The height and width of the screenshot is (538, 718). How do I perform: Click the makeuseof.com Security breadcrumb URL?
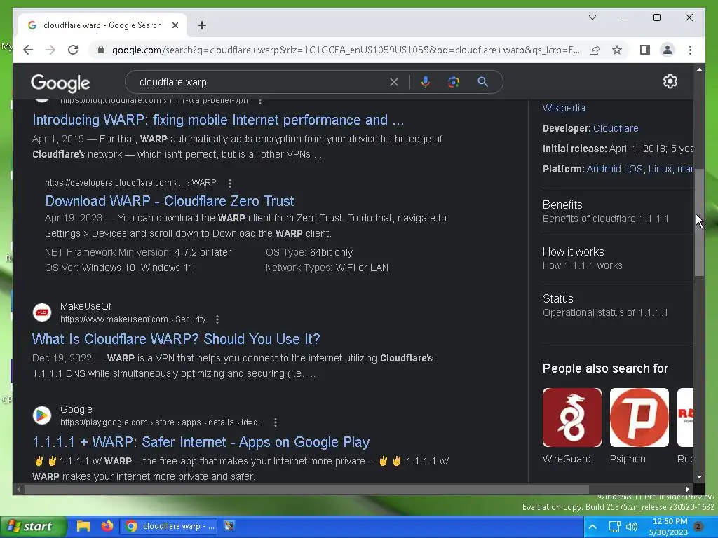(133, 319)
